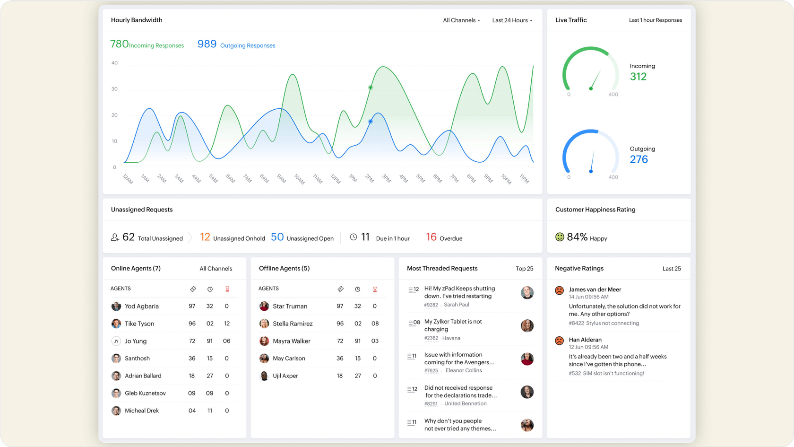Image resolution: width=794 pixels, height=447 pixels.
Task: Click the clock icon in Online Agents header
Action: click(210, 289)
